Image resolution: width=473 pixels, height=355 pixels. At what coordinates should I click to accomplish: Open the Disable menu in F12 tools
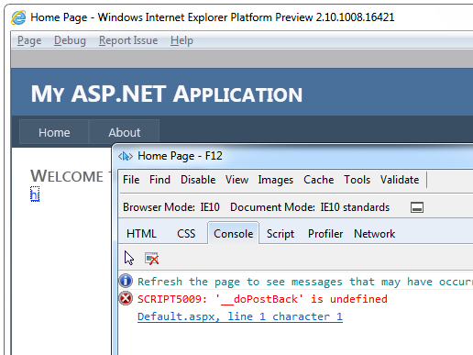pyautogui.click(x=198, y=180)
